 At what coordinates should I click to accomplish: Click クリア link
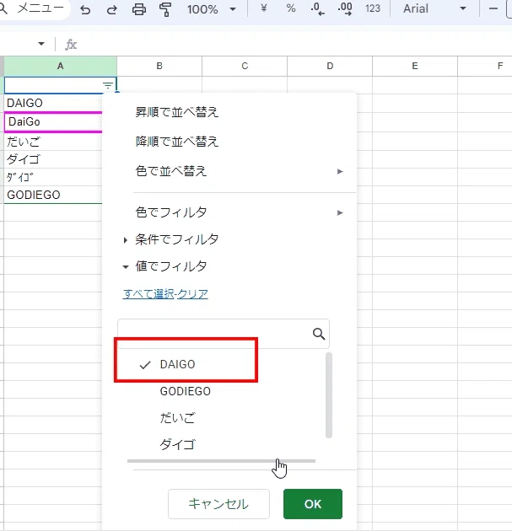(x=192, y=293)
